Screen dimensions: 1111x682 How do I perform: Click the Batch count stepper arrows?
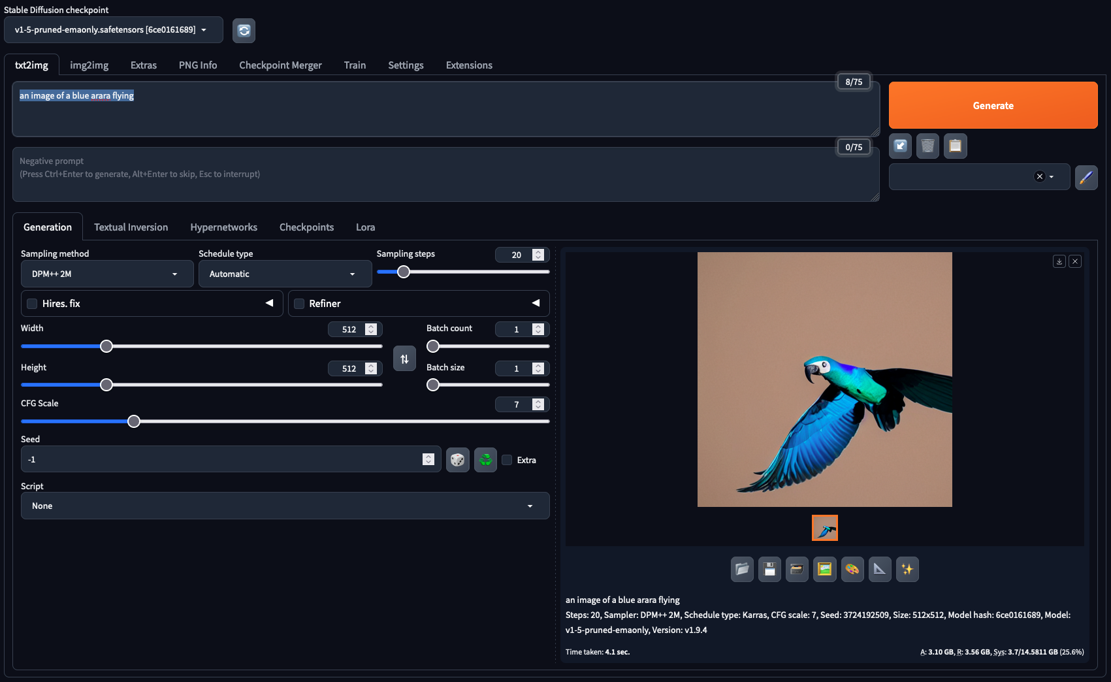(x=538, y=329)
